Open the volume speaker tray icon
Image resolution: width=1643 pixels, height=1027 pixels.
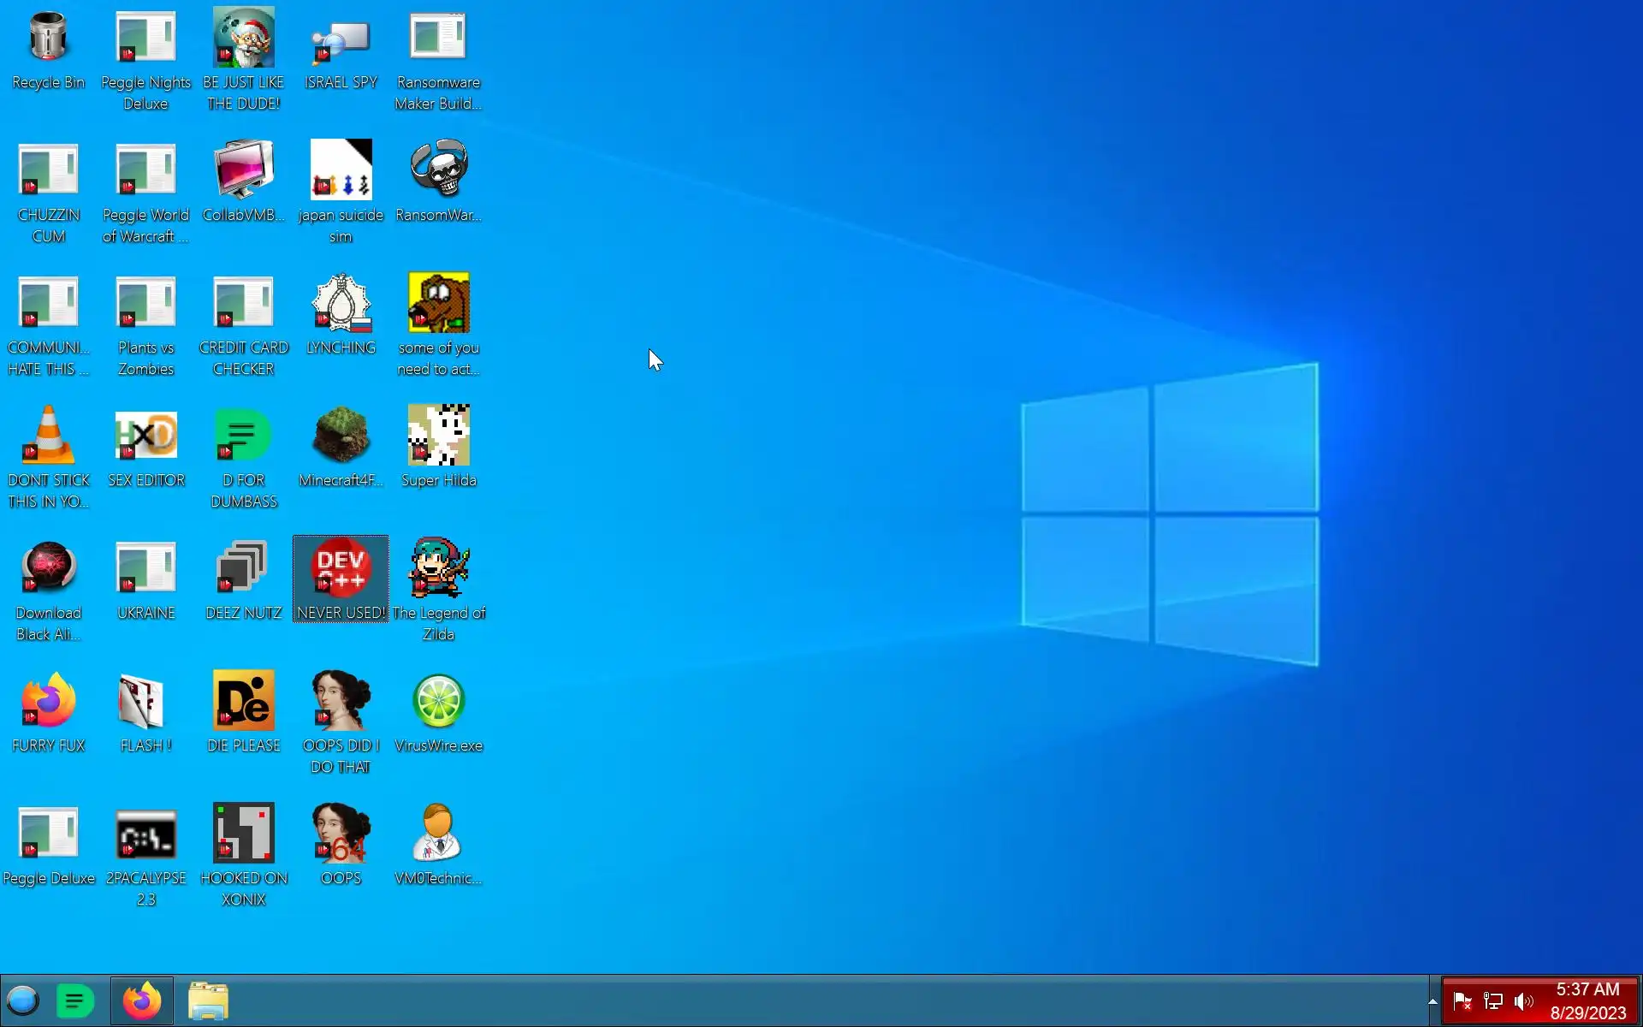[1523, 1000]
